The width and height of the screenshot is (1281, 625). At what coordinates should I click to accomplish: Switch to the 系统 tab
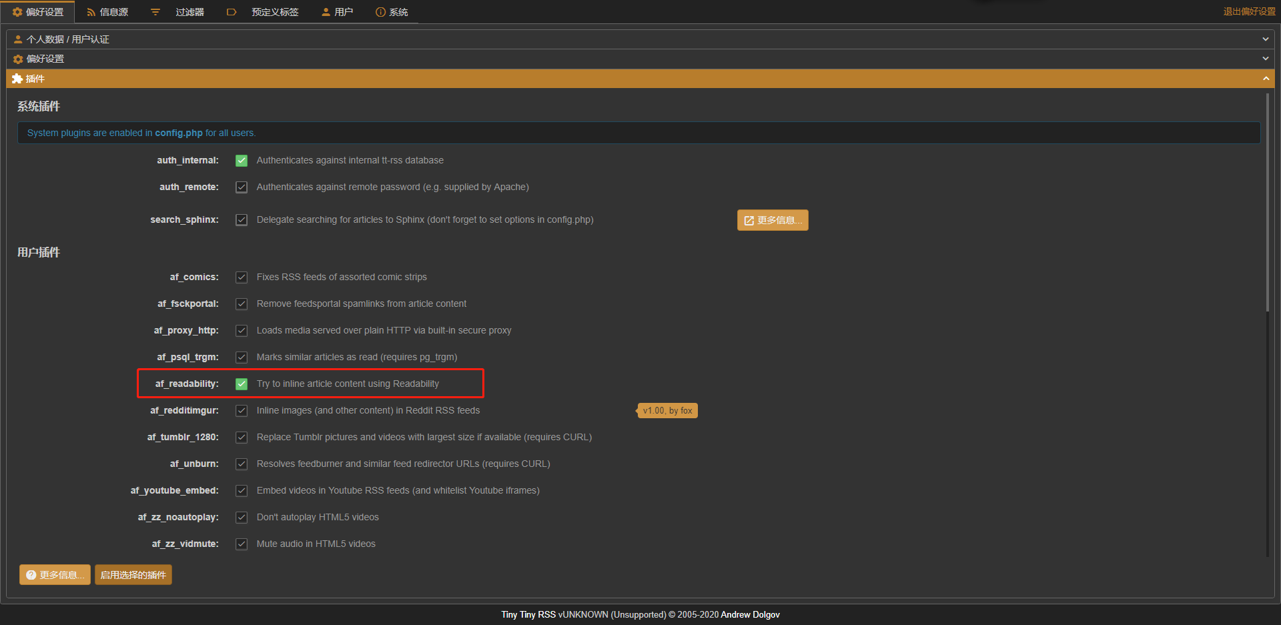[x=392, y=12]
